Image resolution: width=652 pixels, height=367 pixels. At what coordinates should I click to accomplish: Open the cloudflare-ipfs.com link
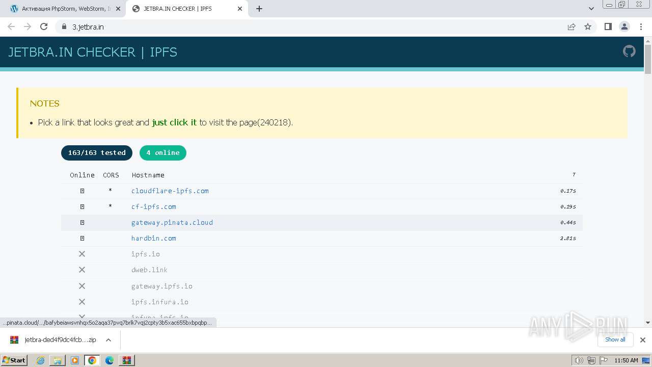[170, 191]
